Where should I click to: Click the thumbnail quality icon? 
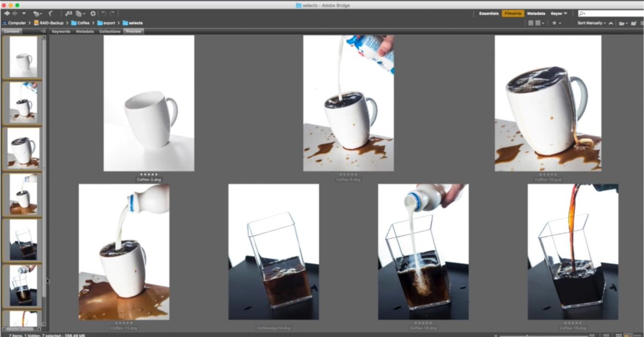(x=531, y=23)
